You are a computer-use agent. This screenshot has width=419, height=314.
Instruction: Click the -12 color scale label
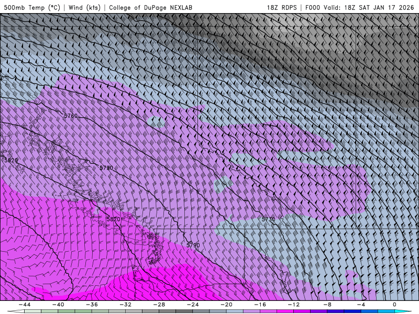point(294,305)
